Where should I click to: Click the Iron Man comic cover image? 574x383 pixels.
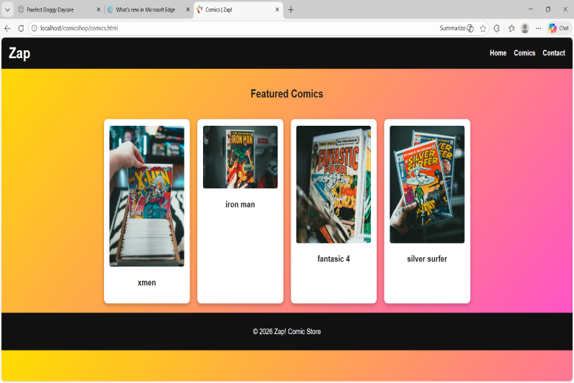240,157
